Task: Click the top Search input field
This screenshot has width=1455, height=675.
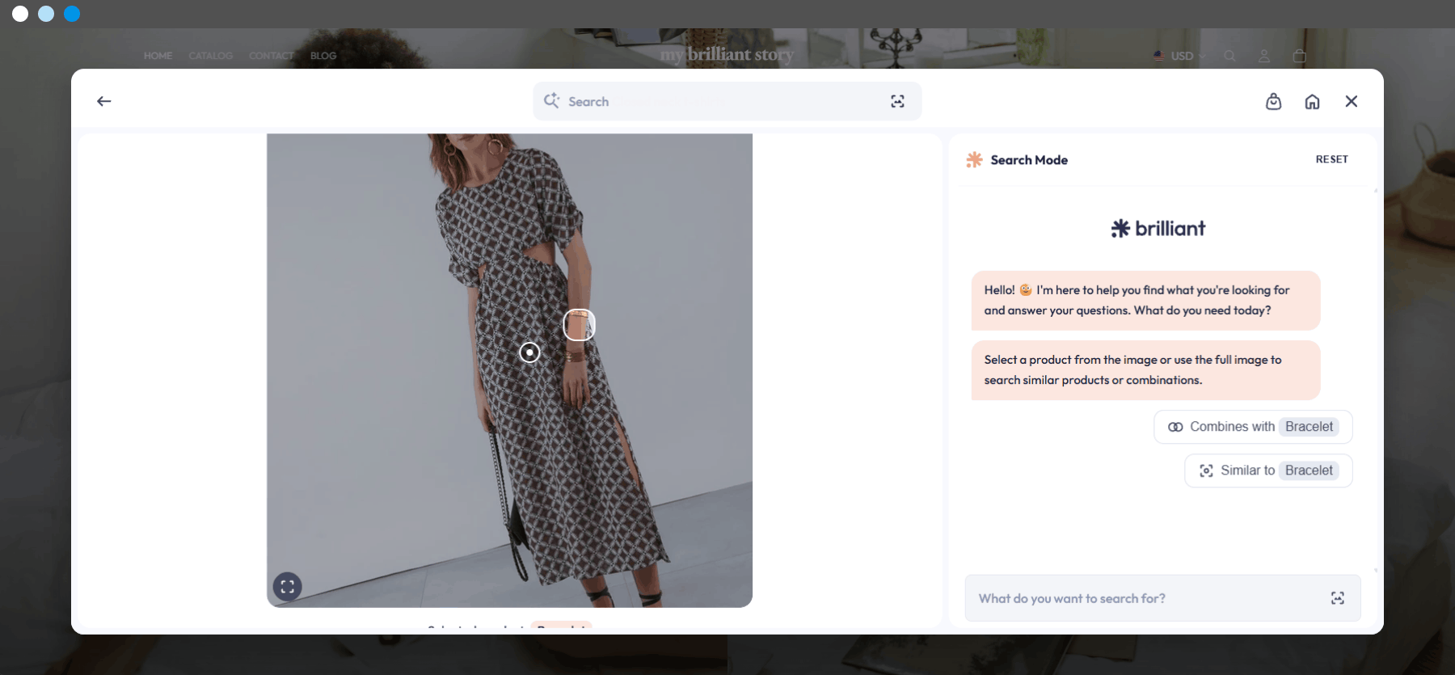Action: (727, 101)
